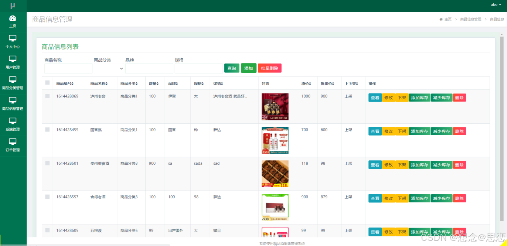Click 添加库存 for 舍得老酒 row
This screenshot has width=507, height=246.
tap(420, 199)
